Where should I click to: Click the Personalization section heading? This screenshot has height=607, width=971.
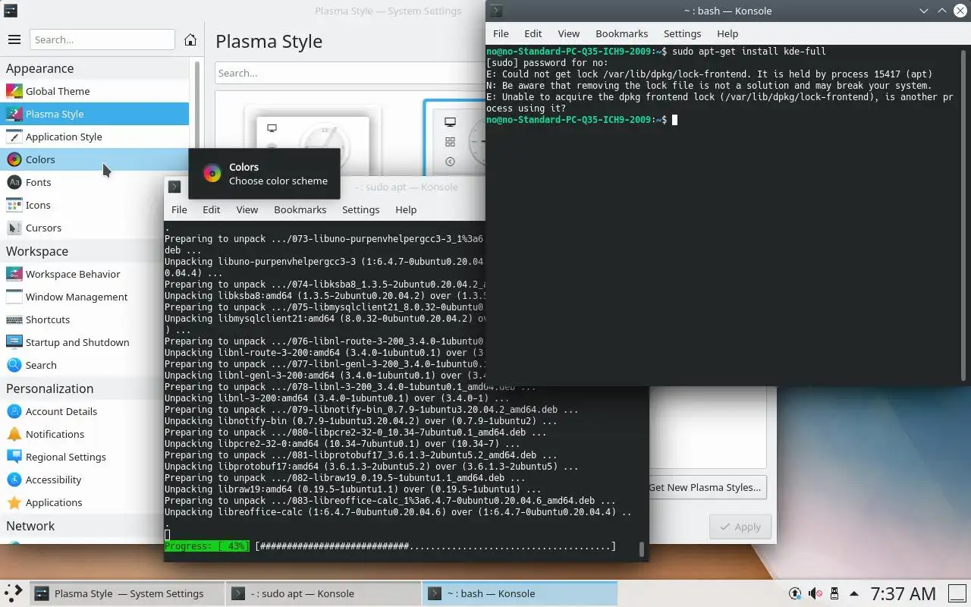point(50,388)
